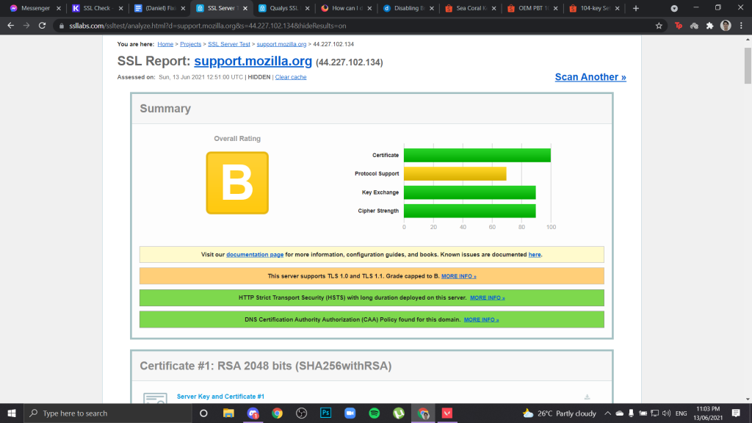Click MORE INFO for TLS 1.0 warning
752x423 pixels.
(x=458, y=276)
